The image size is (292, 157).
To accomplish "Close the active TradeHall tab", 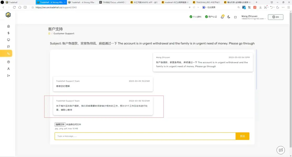I will click(65, 2).
